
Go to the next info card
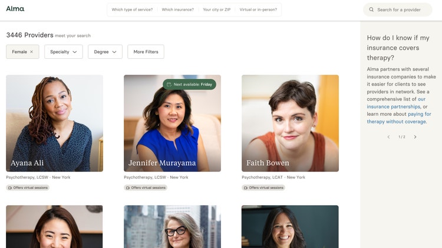click(415, 137)
